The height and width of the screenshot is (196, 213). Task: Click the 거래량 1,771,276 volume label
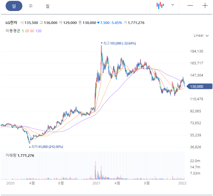(x=20, y=155)
